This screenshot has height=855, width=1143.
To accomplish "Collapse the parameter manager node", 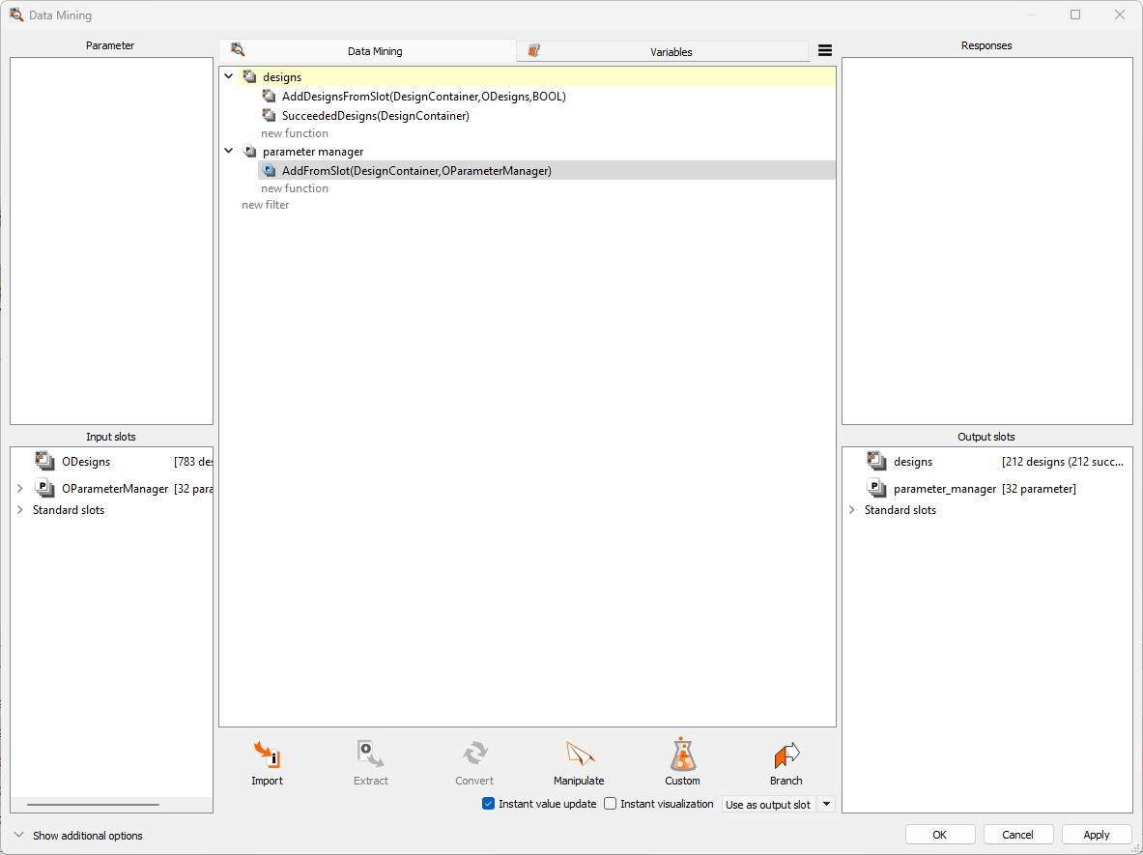I will tap(229, 151).
